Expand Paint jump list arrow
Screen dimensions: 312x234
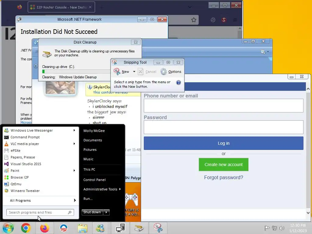click(x=74, y=171)
